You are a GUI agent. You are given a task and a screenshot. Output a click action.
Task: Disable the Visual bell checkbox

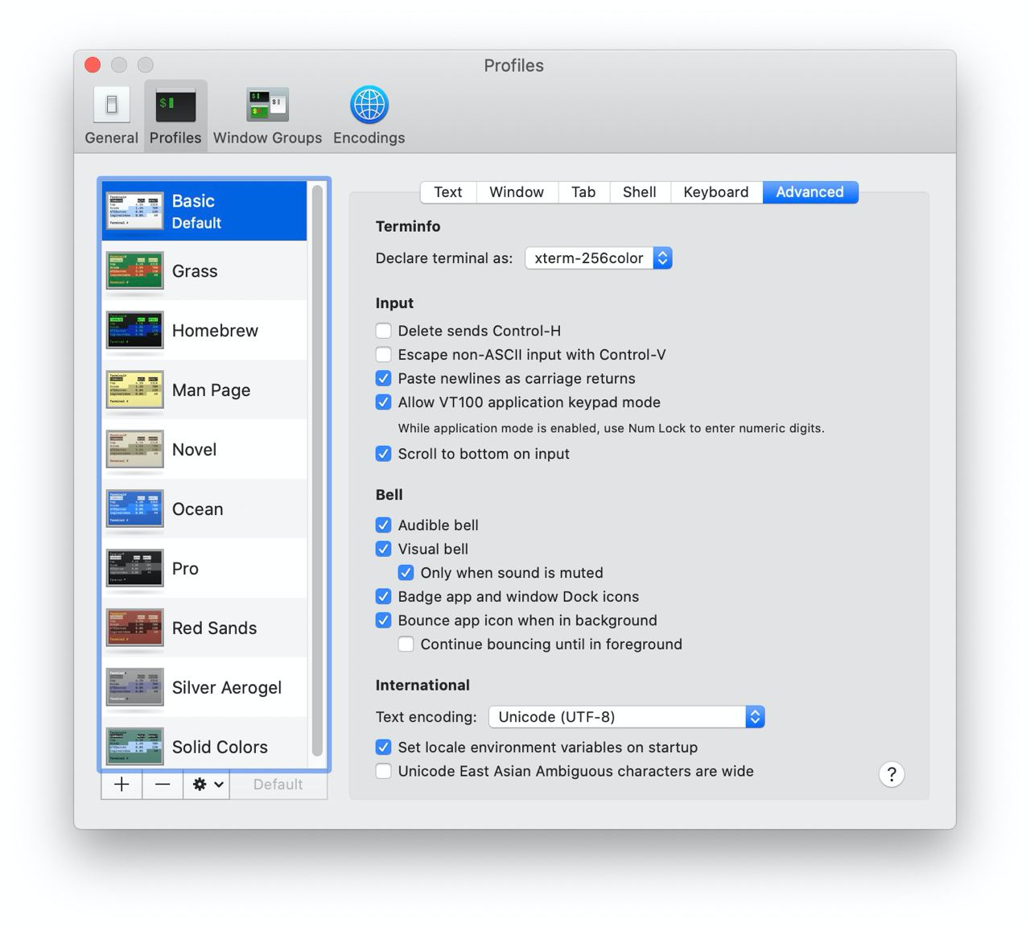point(384,549)
